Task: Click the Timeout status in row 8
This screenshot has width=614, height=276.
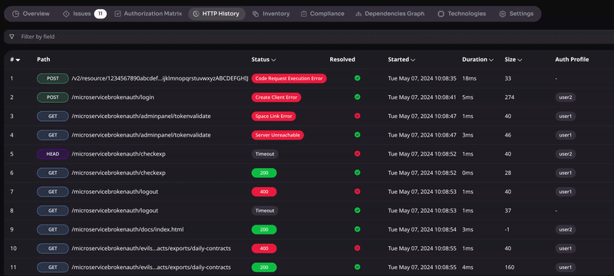Action: (265, 210)
